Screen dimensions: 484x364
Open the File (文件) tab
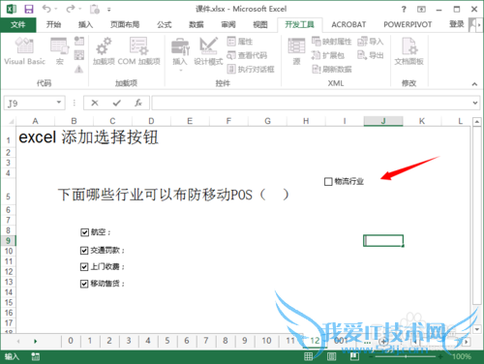18,24
